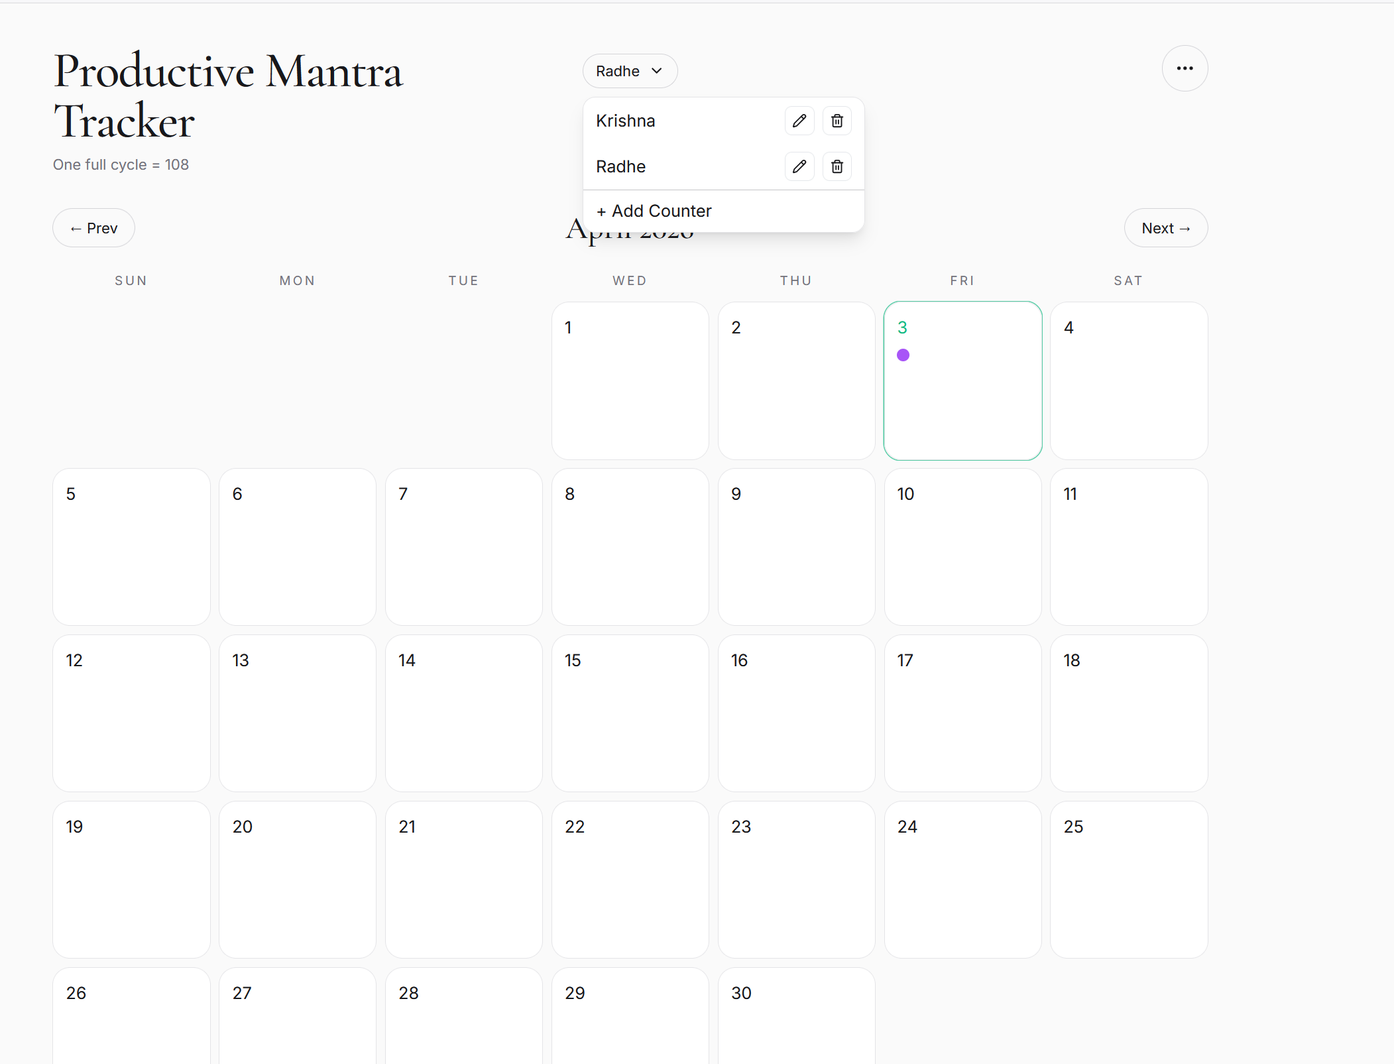Click the day 25 Saturday cell

(x=1129, y=880)
